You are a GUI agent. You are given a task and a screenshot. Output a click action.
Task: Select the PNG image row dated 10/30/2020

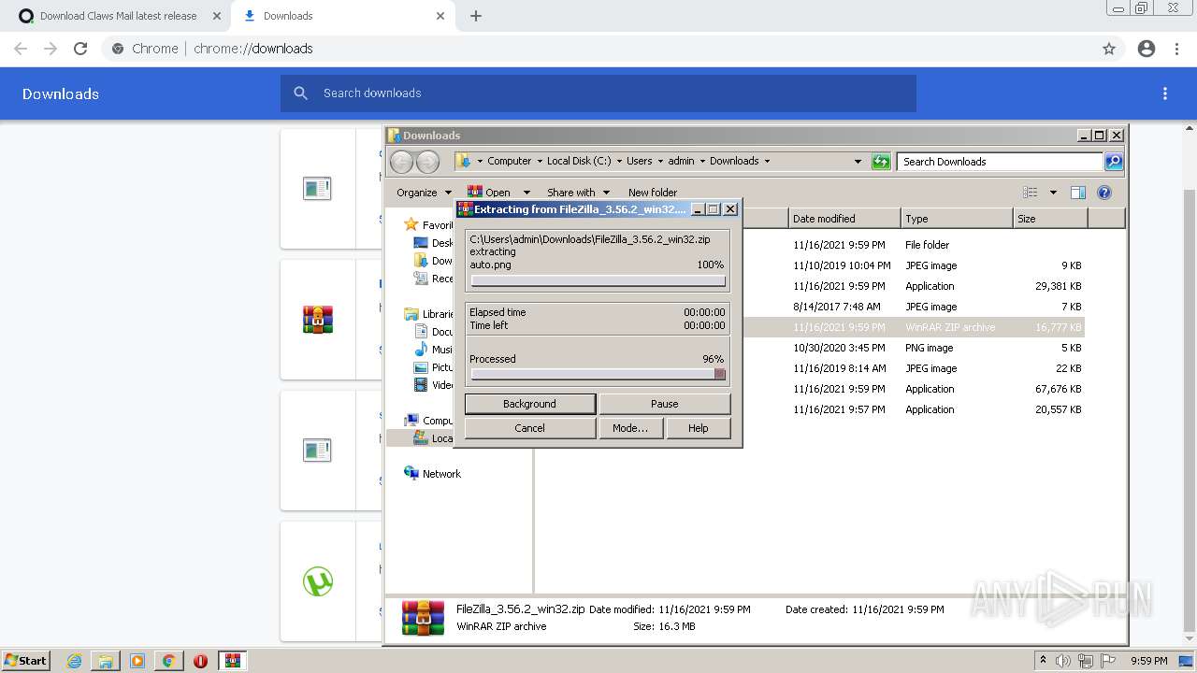pyautogui.click(x=809, y=348)
